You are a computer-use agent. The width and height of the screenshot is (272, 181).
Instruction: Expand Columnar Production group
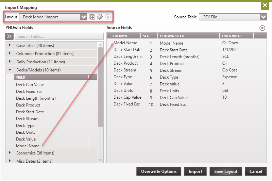pos(10,53)
